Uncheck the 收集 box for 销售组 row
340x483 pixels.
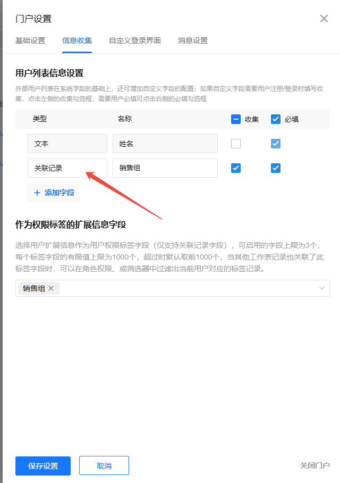[236, 168]
